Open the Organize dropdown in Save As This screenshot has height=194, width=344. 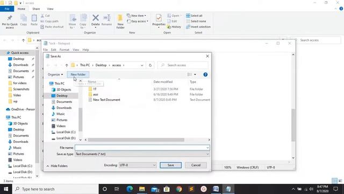[x=55, y=74]
